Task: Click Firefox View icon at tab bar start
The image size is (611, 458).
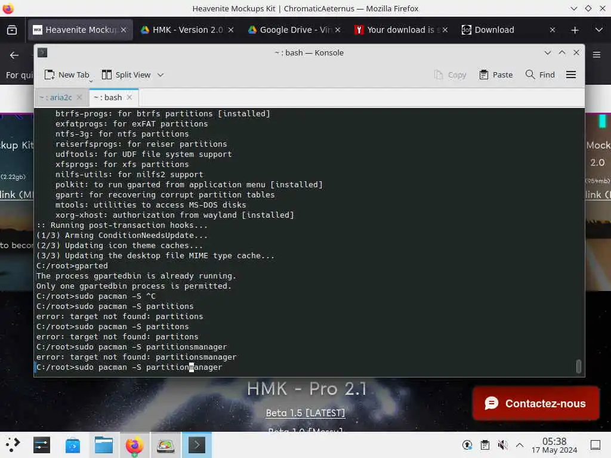Action: tap(12, 30)
